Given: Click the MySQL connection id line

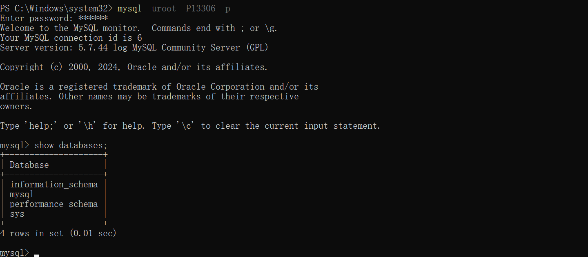Looking at the screenshot, I should (x=71, y=38).
